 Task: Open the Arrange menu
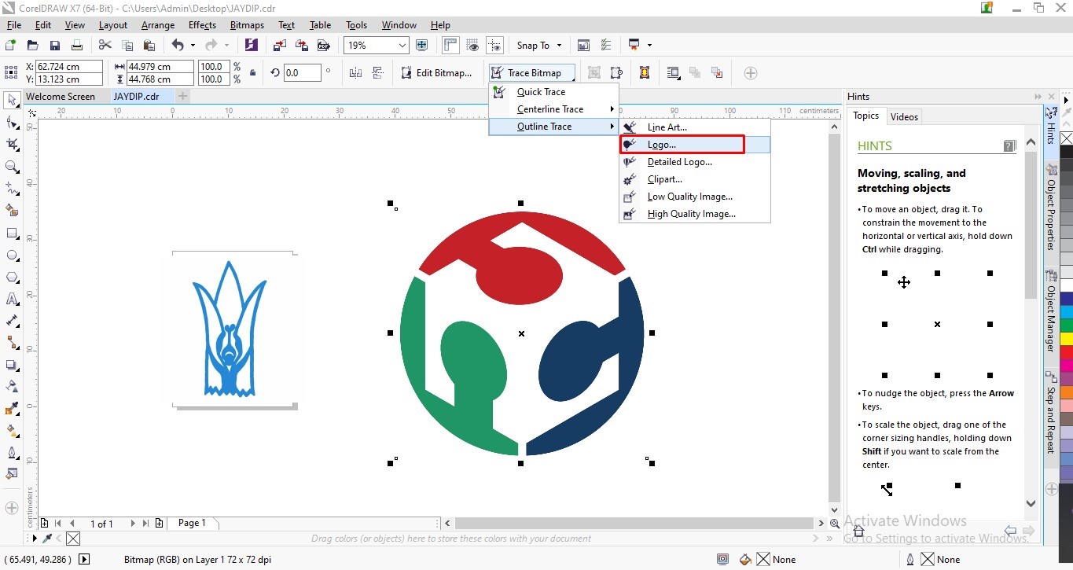[x=158, y=25]
